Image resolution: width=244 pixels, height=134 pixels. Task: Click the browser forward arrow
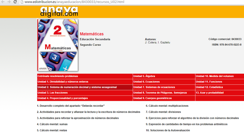click(9, 2)
